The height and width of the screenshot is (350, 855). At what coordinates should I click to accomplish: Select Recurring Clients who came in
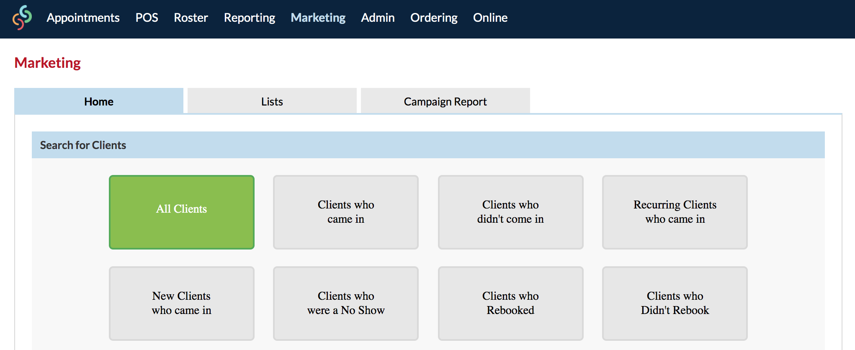point(675,212)
